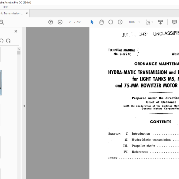Rotate thumbnails clockwise
Screen dimensions: 179x179
click(8, 41)
